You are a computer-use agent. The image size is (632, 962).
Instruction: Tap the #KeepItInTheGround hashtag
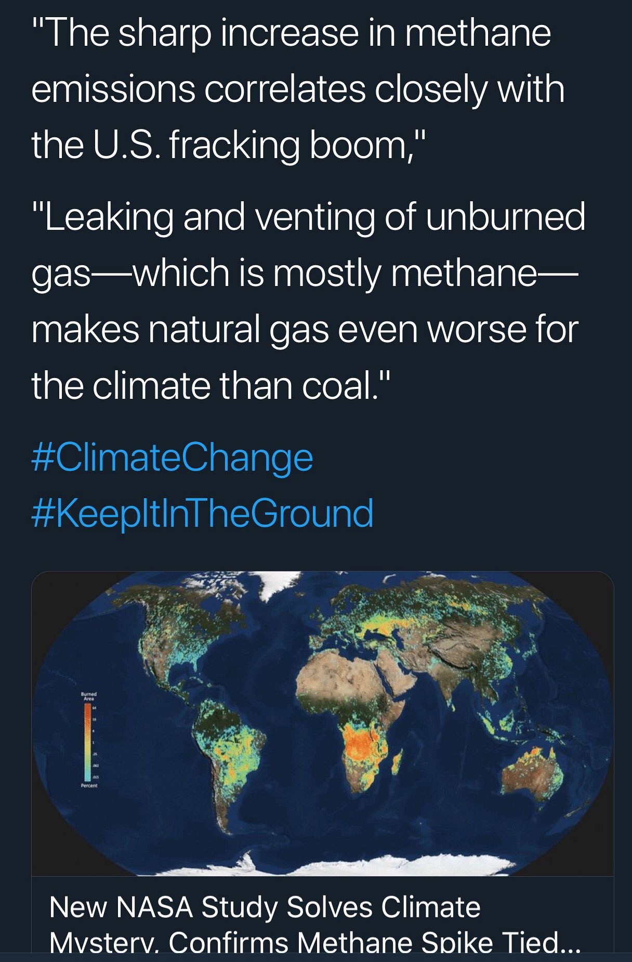click(202, 513)
